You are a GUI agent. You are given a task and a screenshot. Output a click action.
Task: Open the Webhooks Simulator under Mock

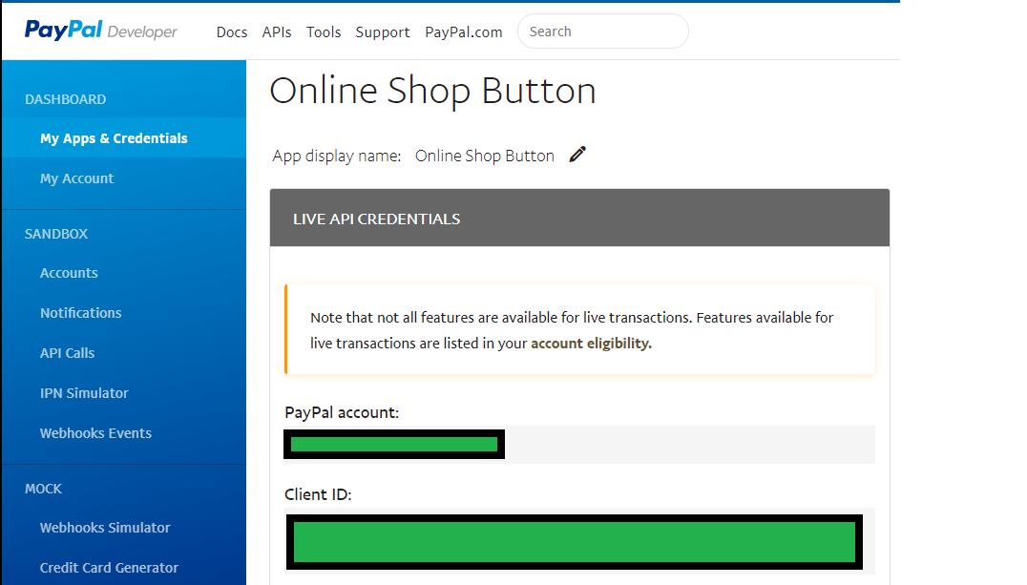105,527
